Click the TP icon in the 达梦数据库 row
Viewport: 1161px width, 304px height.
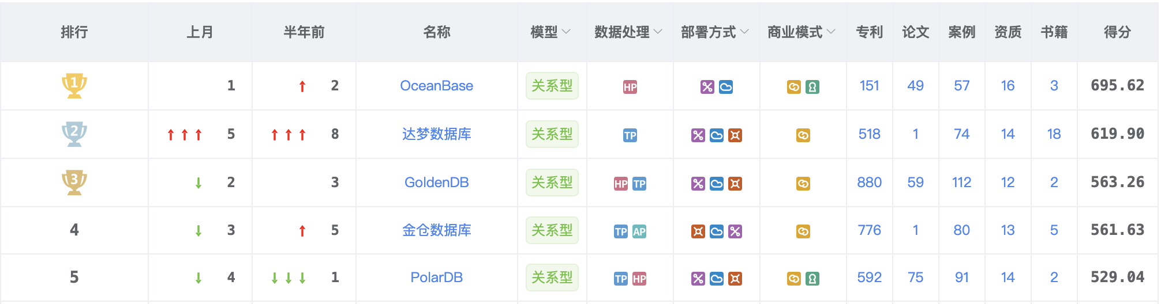click(x=630, y=135)
